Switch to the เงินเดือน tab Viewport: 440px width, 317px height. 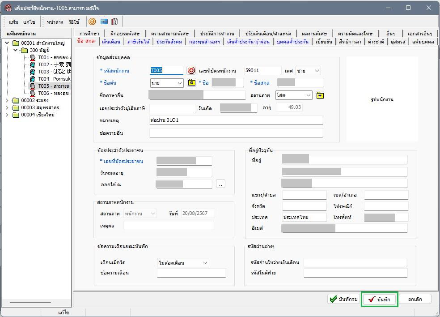(111, 42)
